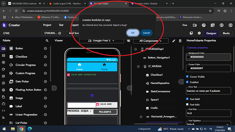Toggle the Enabled checkbox

tap(187, 82)
